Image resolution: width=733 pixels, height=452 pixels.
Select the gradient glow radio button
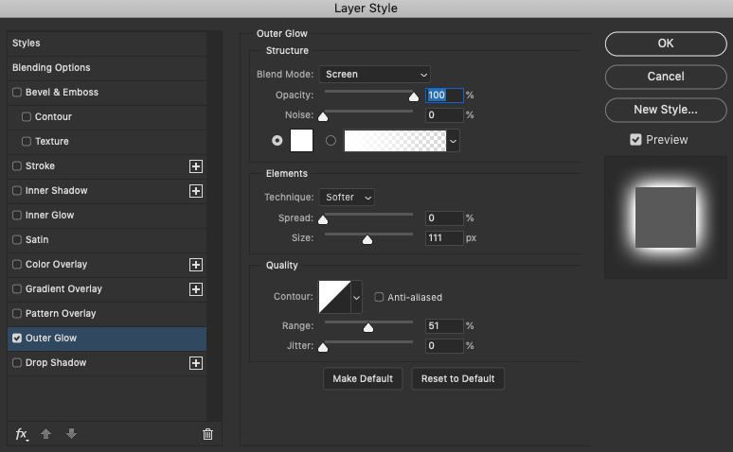[x=331, y=141]
